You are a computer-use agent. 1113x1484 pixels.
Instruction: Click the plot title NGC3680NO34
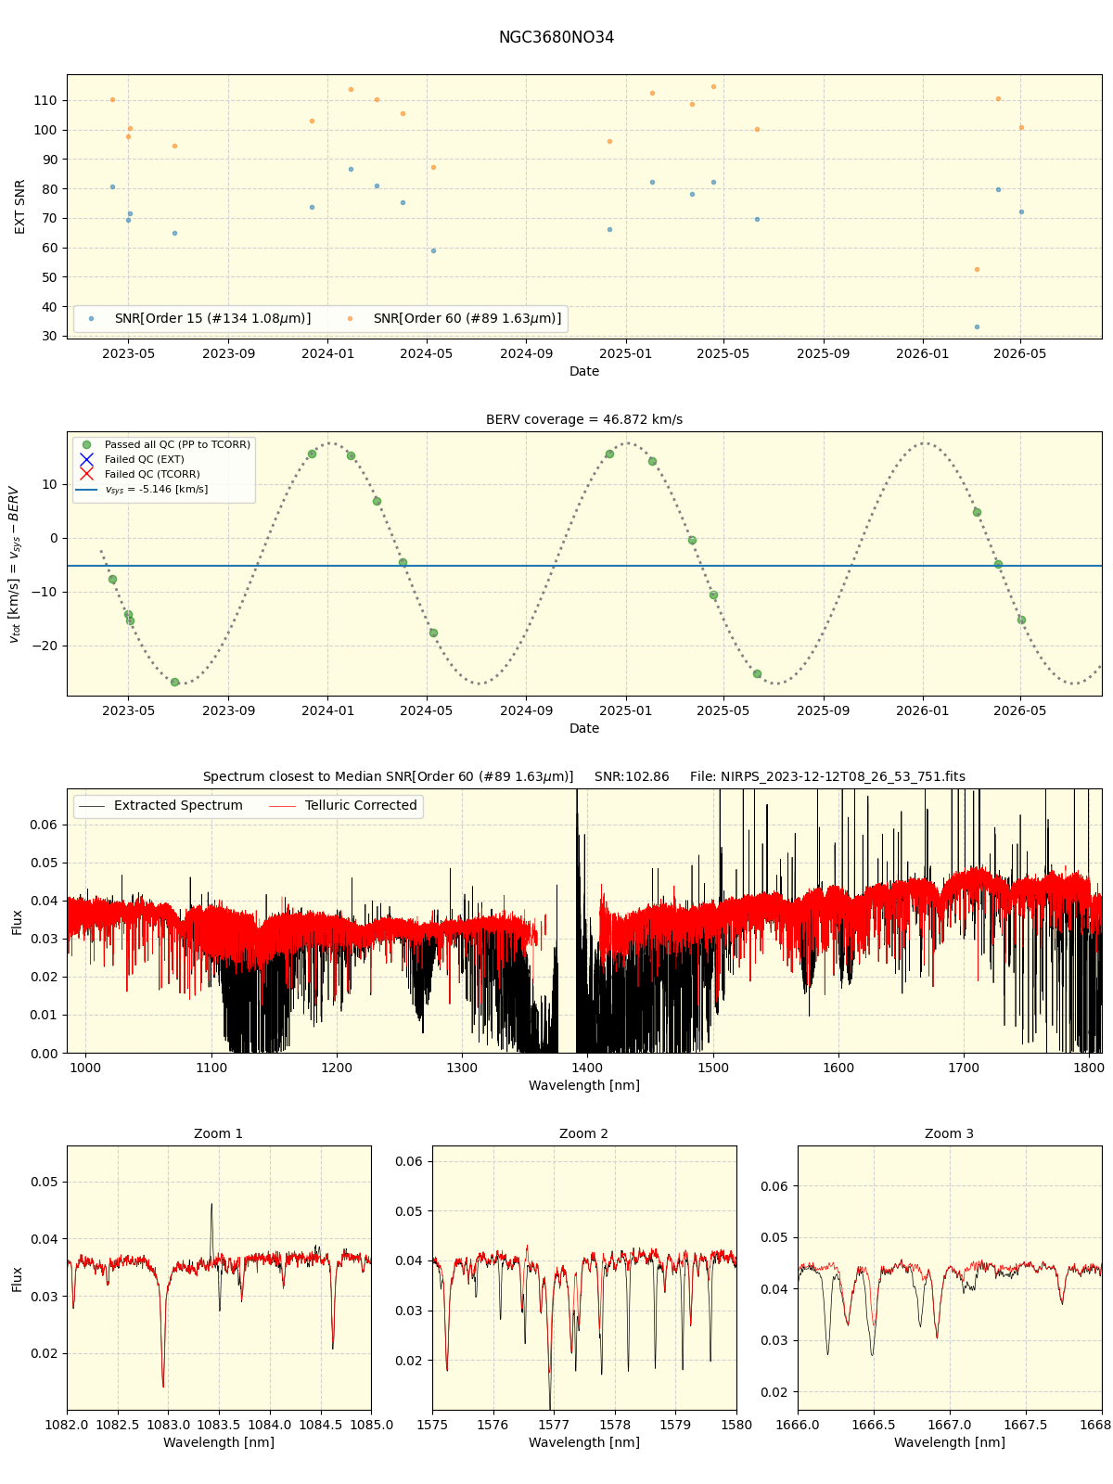(556, 38)
